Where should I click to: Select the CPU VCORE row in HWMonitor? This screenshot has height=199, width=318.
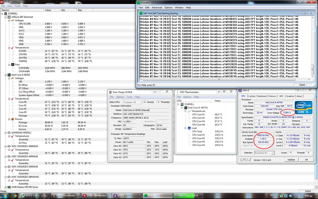[x=56, y=24]
